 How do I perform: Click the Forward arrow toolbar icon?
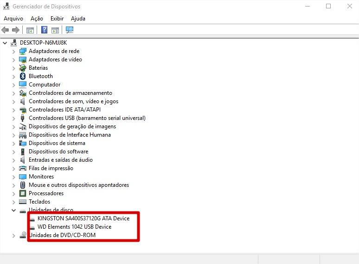tap(16, 30)
